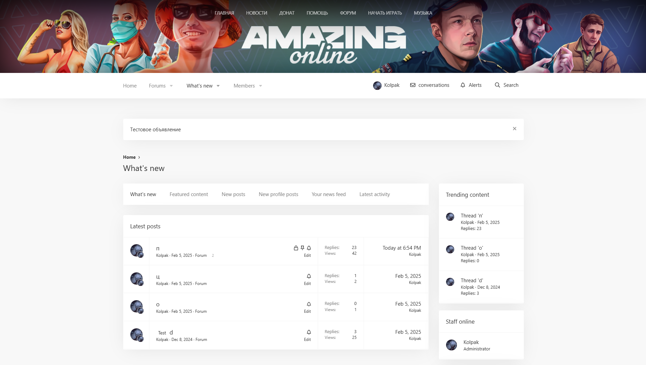Open trending Thread 'd' link

pos(472,281)
